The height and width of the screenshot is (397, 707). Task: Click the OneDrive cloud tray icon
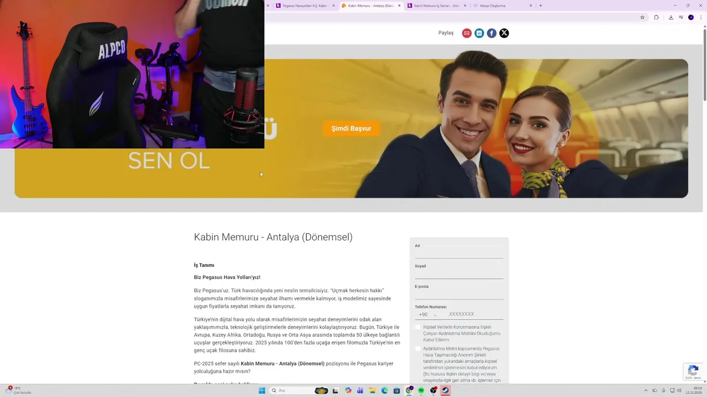point(655,390)
